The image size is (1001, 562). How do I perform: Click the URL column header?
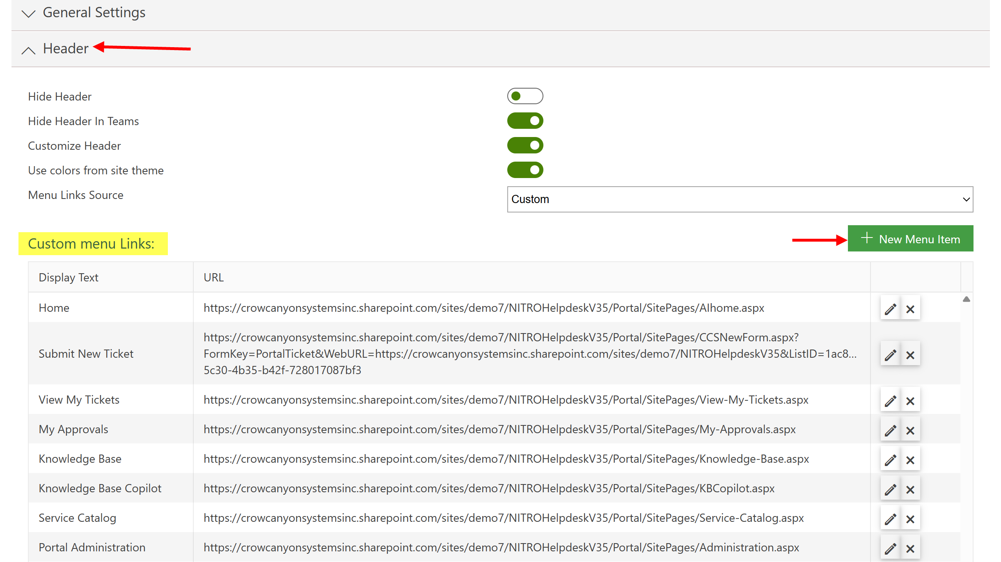pyautogui.click(x=213, y=278)
